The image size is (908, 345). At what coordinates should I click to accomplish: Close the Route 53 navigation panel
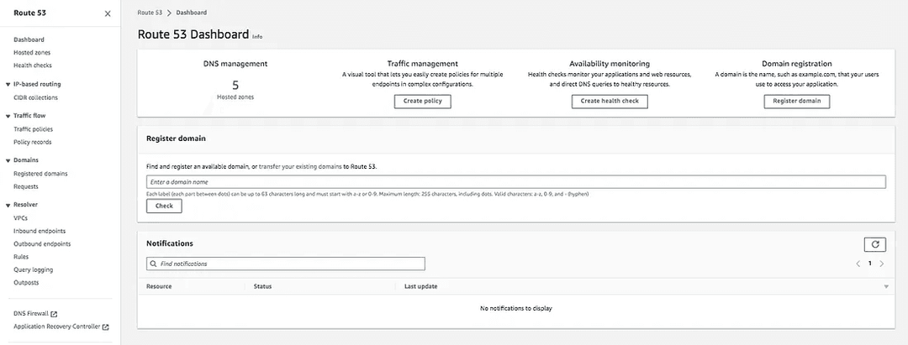[x=108, y=14]
